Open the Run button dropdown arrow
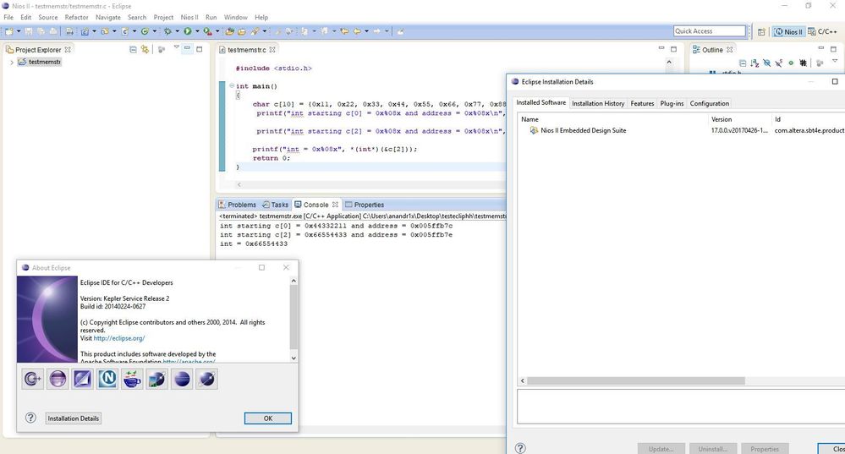 pyautogui.click(x=197, y=31)
